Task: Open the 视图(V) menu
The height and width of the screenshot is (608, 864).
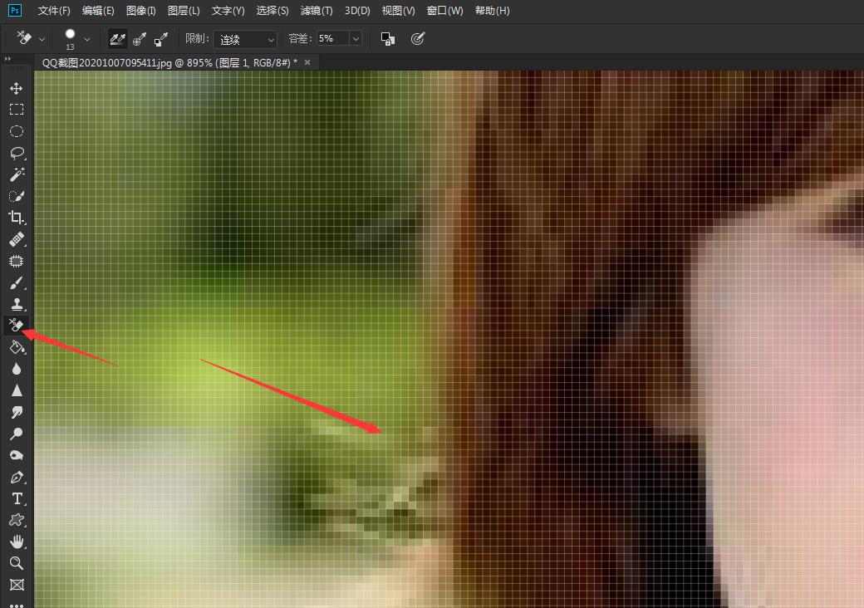Action: point(398,11)
